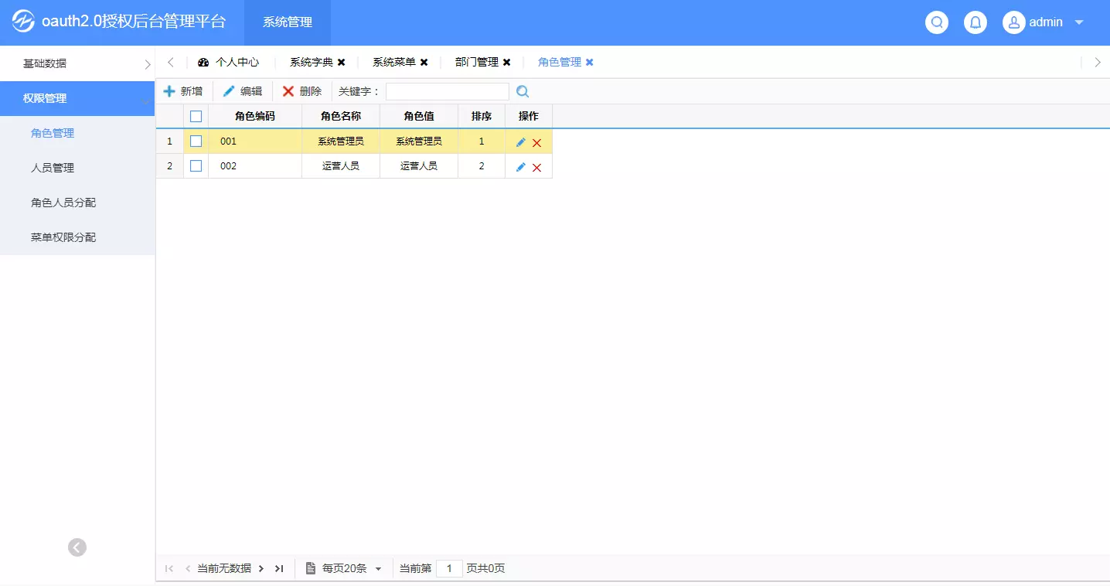1110x586 pixels.
Task: Click the 角色编码 column header
Action: [255, 117]
